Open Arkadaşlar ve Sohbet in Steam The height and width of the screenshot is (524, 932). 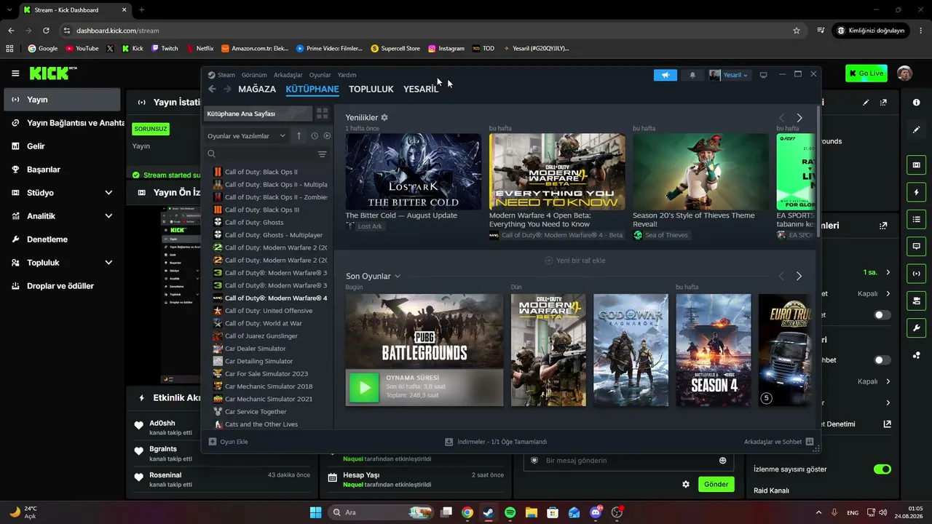[x=778, y=442]
